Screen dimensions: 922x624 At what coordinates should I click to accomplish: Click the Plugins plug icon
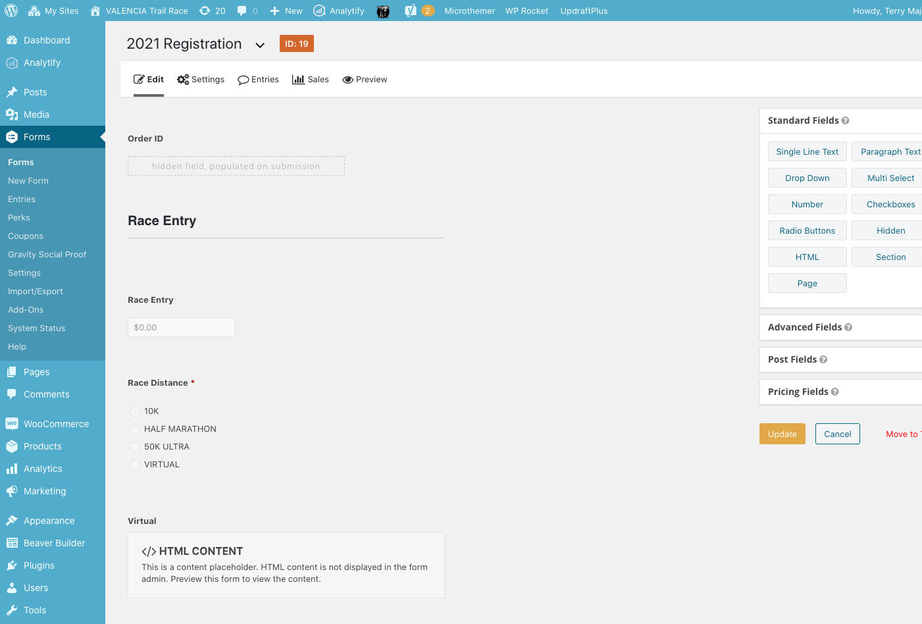point(12,565)
